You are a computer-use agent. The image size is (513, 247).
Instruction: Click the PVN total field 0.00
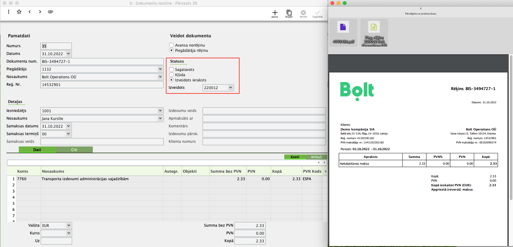tap(250, 233)
